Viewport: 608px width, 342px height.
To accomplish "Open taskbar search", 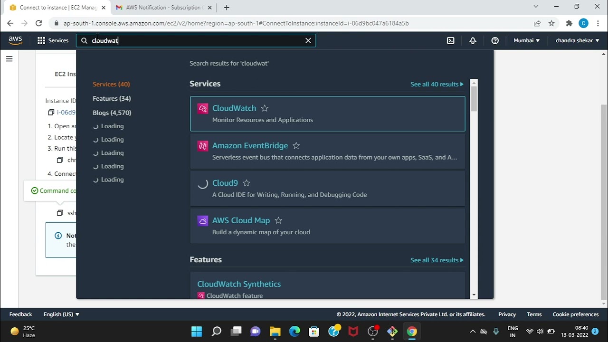I will tap(216, 332).
